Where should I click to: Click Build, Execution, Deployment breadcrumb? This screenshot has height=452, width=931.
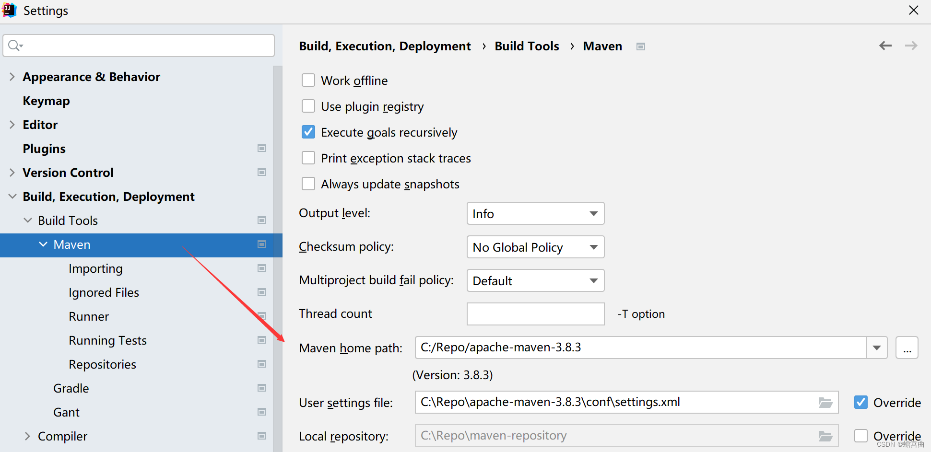(x=385, y=46)
